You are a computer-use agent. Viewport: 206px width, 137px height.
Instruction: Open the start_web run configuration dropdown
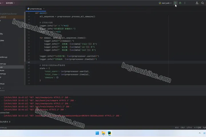click(x=165, y=3)
